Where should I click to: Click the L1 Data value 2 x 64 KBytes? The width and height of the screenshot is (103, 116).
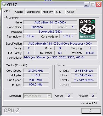click(x=84, y=71)
